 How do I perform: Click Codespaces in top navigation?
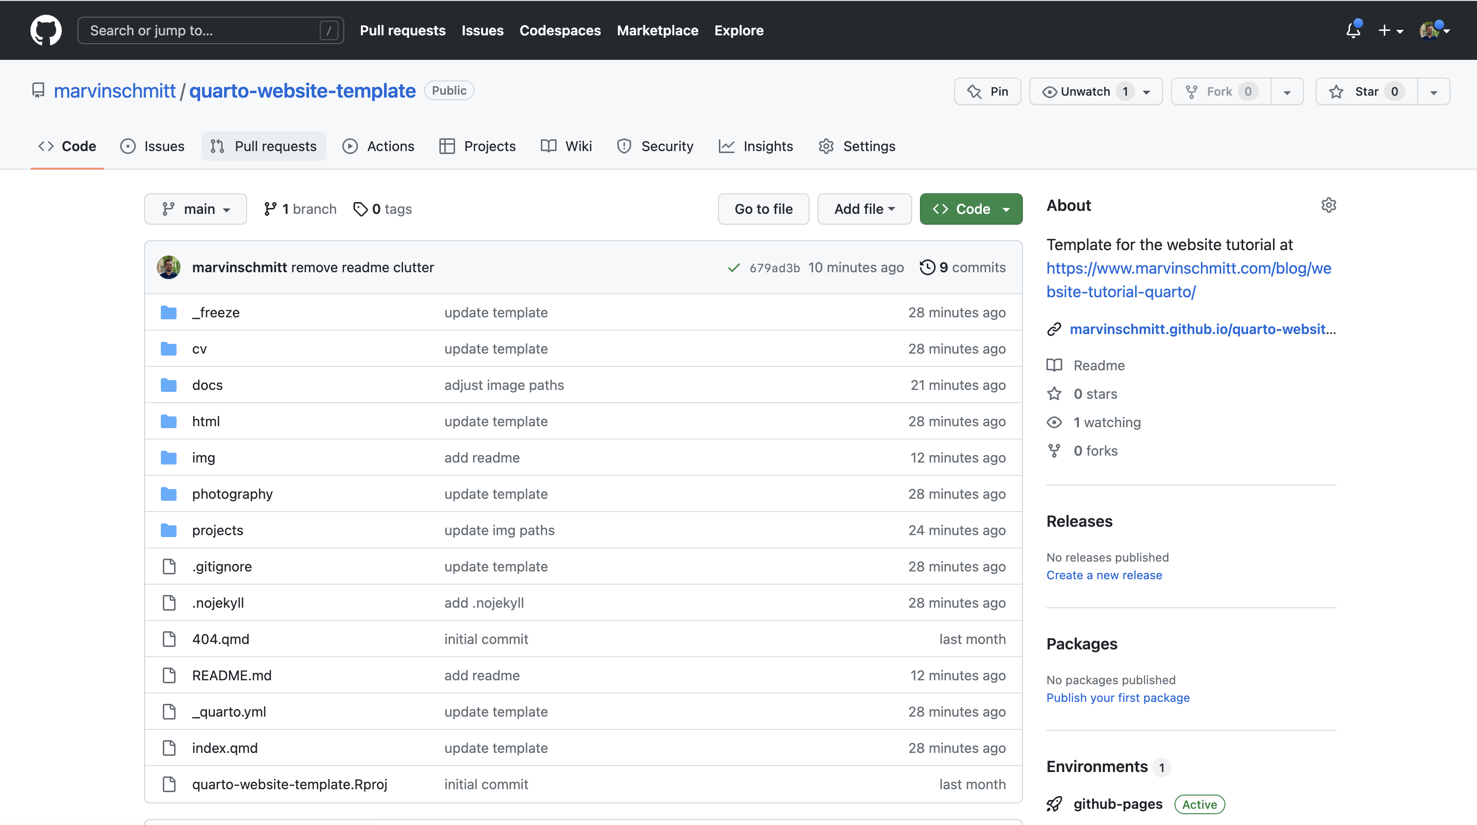click(560, 30)
